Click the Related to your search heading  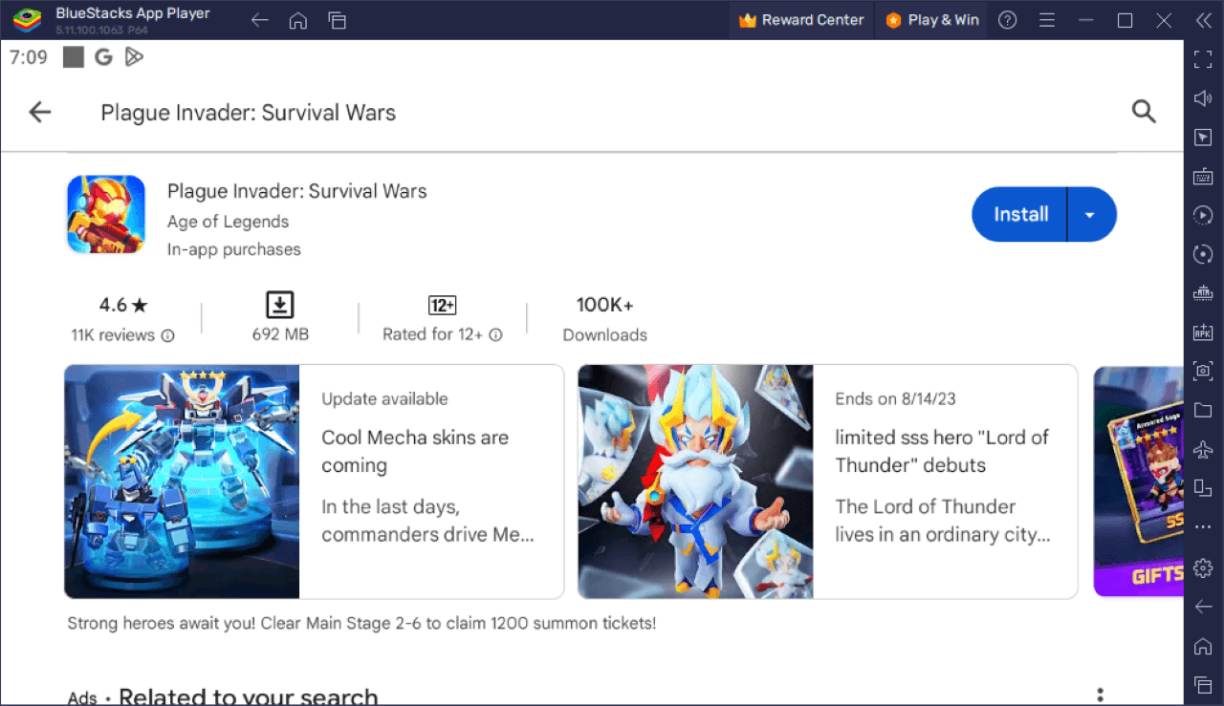tap(249, 696)
